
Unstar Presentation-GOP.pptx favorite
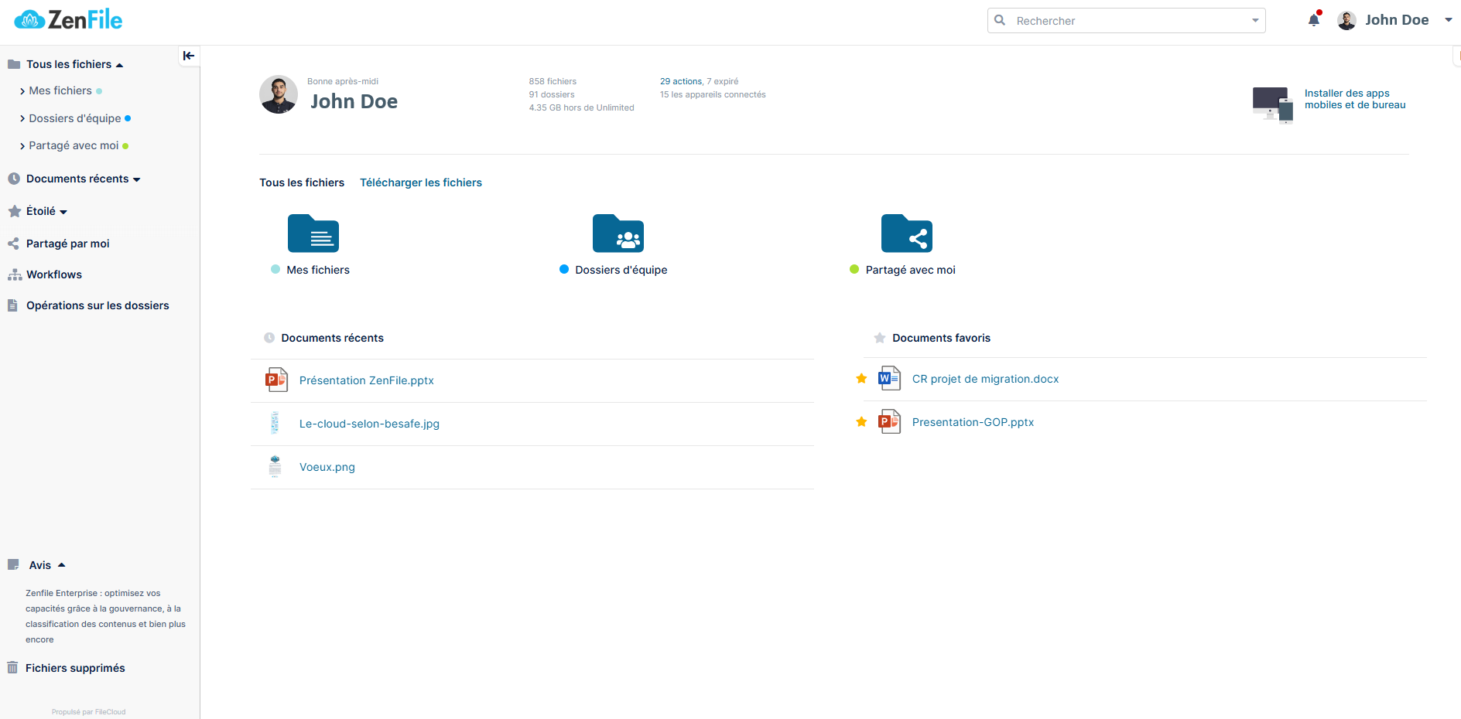[x=861, y=421]
